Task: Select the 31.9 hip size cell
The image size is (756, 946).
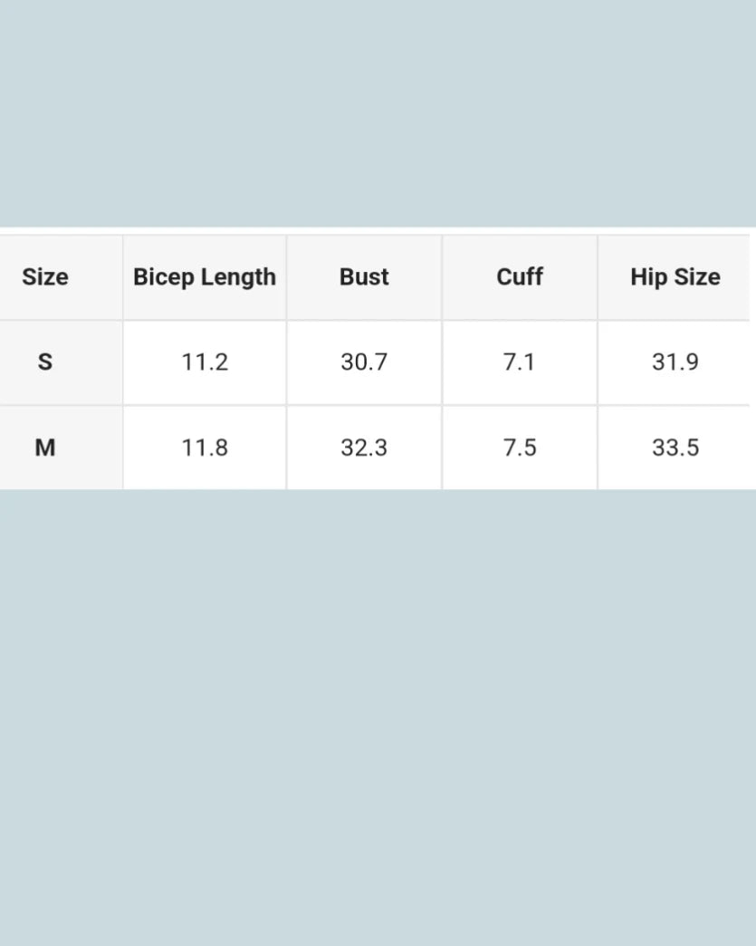Action: point(675,362)
